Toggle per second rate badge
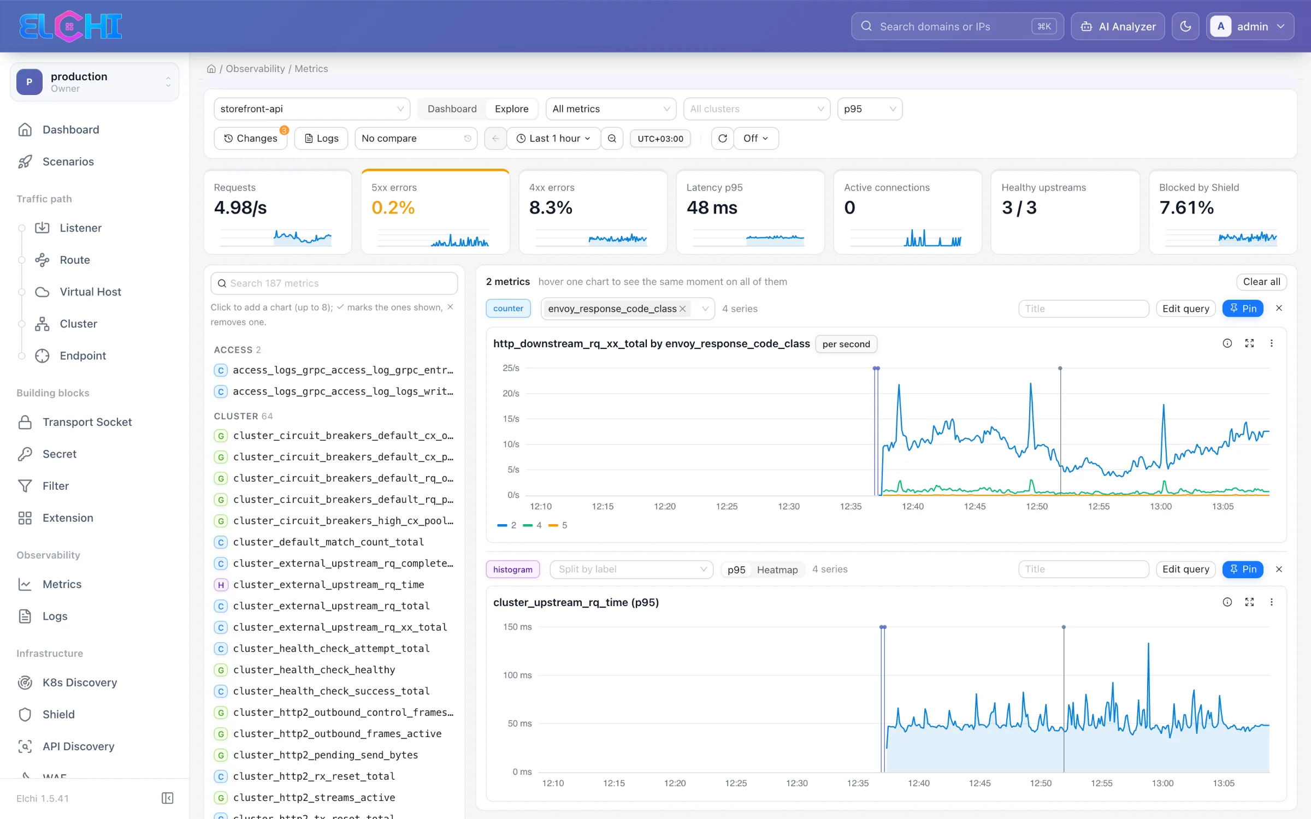Screen dimensions: 1311x819 click(x=846, y=344)
